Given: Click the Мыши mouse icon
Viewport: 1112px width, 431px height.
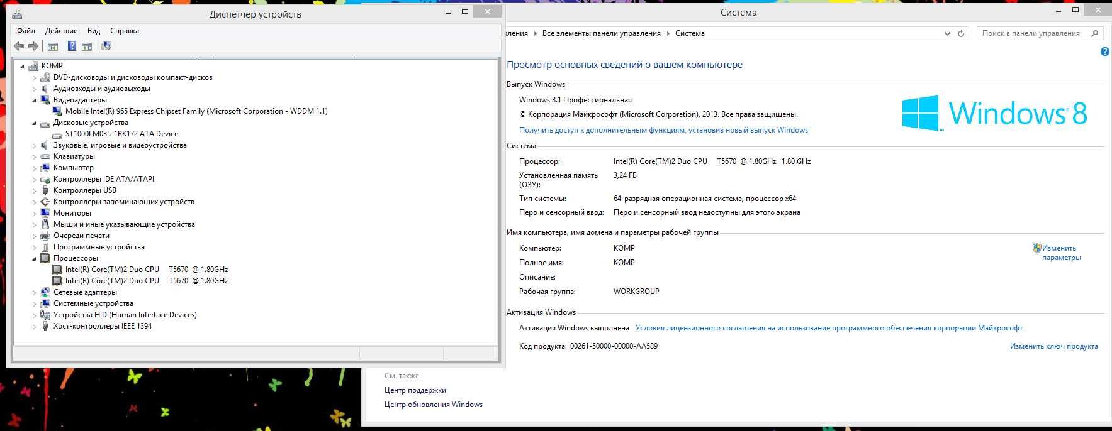Looking at the screenshot, I should (x=45, y=224).
